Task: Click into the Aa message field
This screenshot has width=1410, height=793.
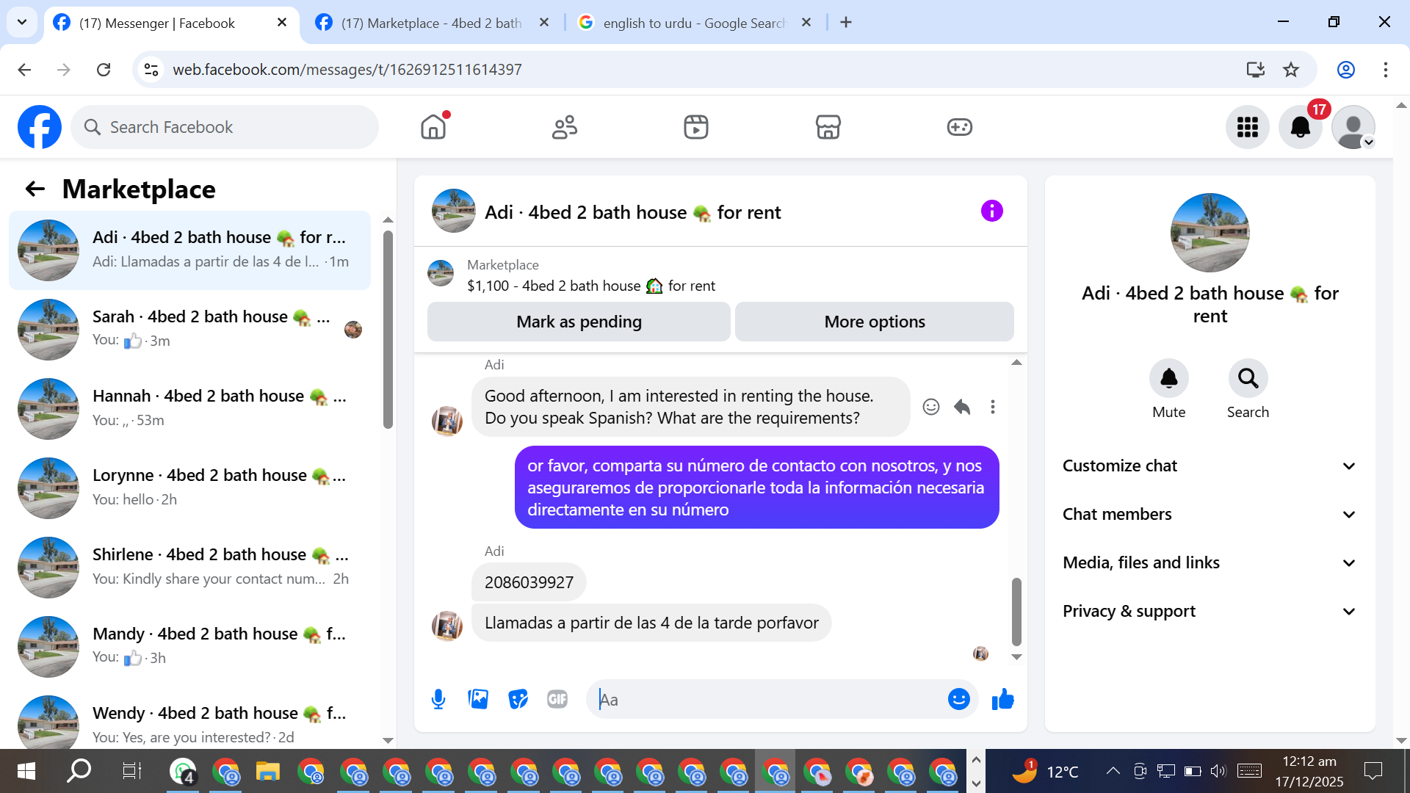Action: tap(767, 700)
